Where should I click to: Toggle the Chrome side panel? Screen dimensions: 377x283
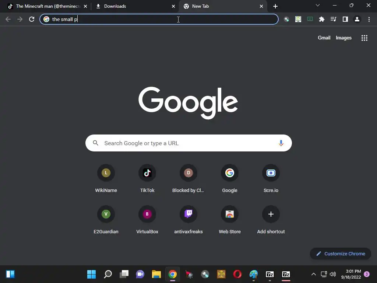tap(345, 19)
